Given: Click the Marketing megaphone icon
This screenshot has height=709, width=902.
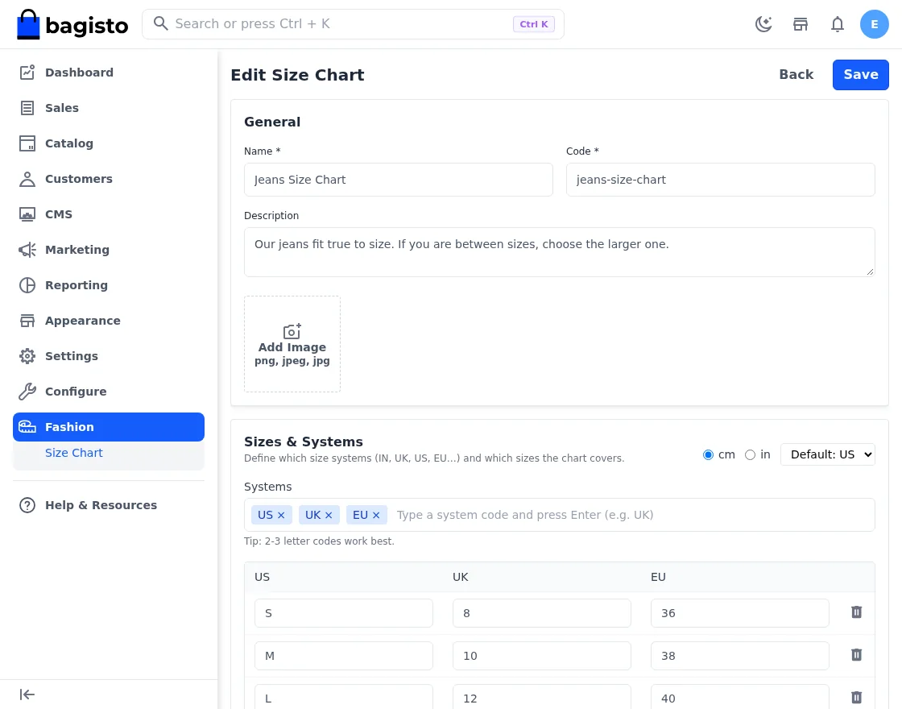Looking at the screenshot, I should [x=27, y=250].
